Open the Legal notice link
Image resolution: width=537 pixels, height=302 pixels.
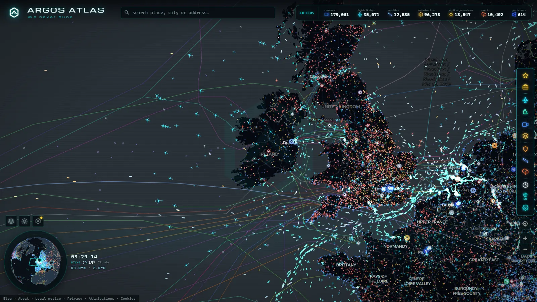(x=48, y=299)
